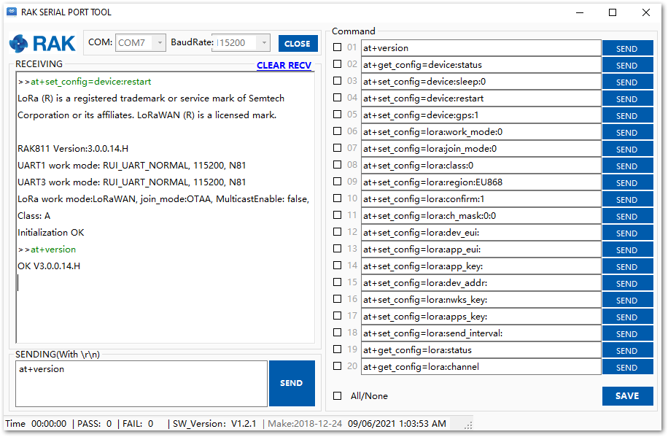Viewport: 668px width, 437px height.
Task: Send command 05 device:gps:1
Action: tap(628, 115)
